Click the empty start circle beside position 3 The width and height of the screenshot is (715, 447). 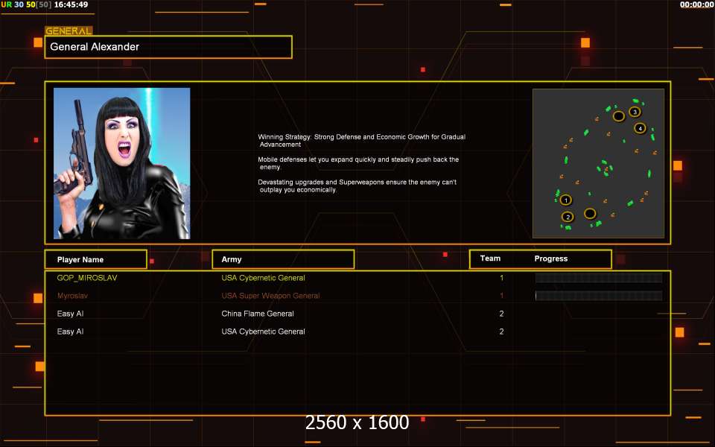point(618,116)
